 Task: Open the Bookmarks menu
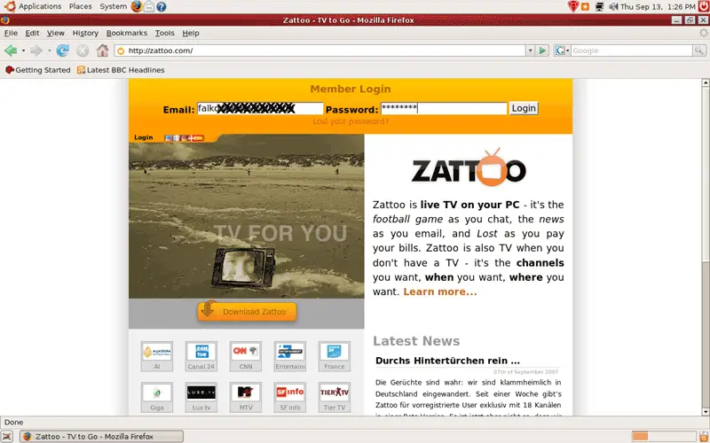127,33
